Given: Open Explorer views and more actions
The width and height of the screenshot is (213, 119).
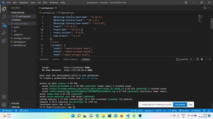Looking at the screenshot, I should [32, 8].
